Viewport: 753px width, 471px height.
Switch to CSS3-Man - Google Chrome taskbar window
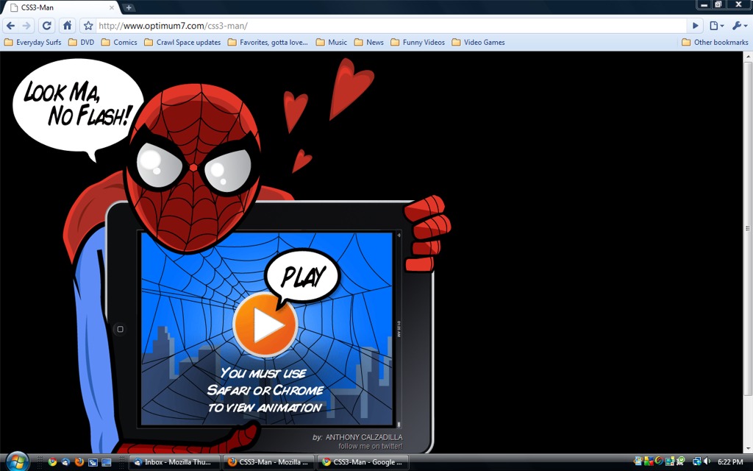(363, 462)
